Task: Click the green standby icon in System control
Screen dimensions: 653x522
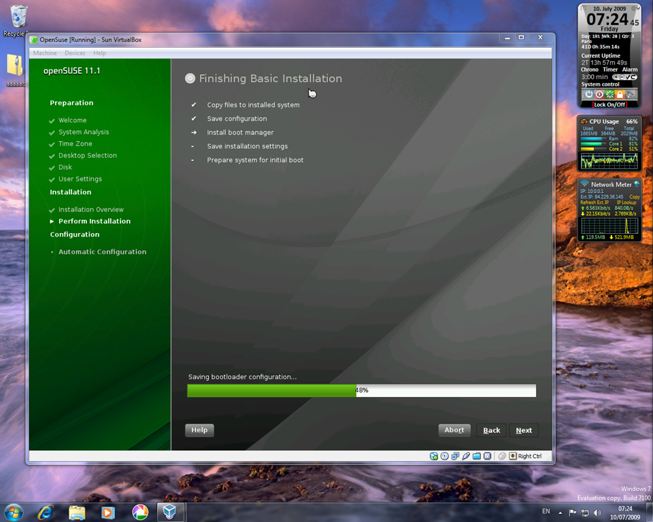Action: (x=609, y=94)
